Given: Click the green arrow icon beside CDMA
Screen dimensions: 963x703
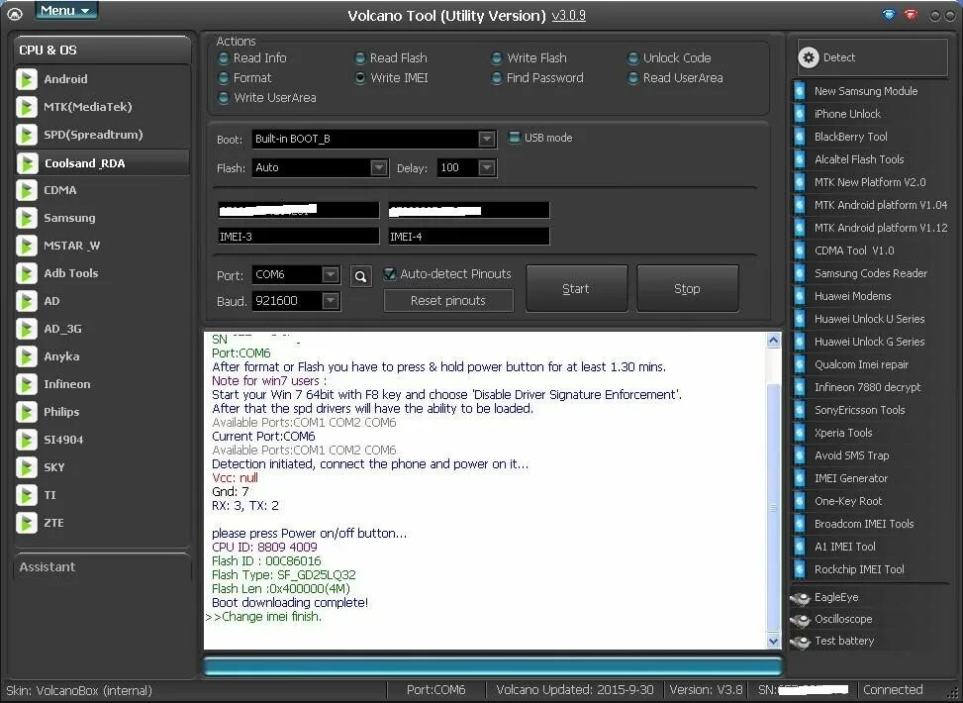Looking at the screenshot, I should (27, 190).
